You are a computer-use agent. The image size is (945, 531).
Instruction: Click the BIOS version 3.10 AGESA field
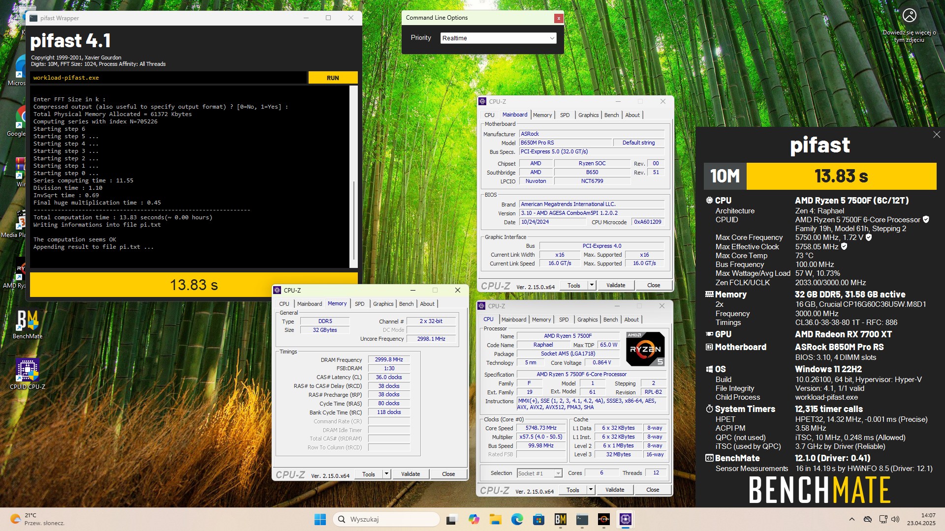pos(592,213)
